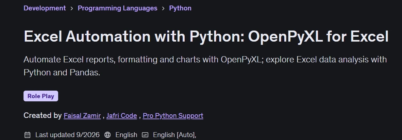402x140 pixels.
Task: Click the 'Last updated 9/2026' text
Action: click(x=67, y=135)
